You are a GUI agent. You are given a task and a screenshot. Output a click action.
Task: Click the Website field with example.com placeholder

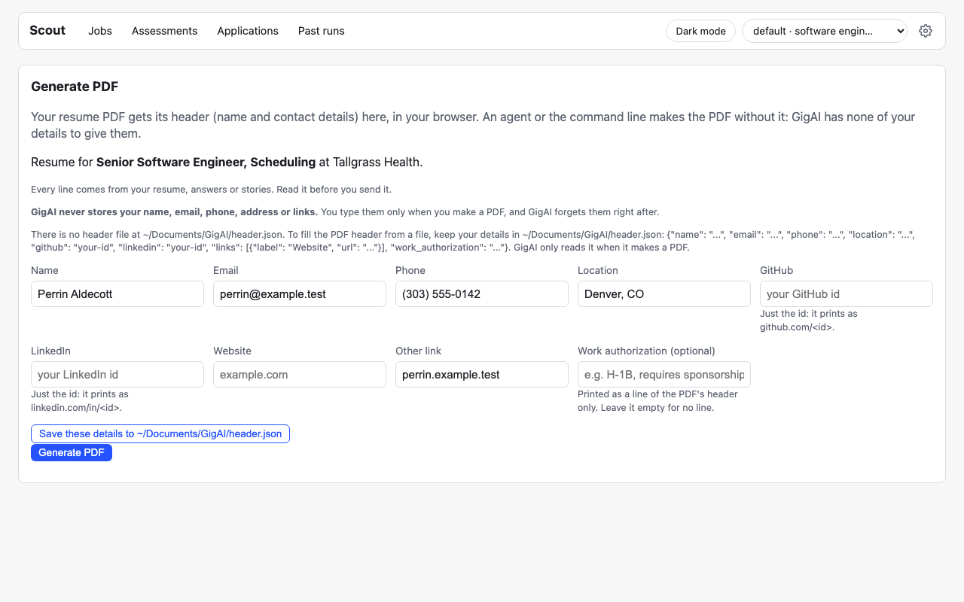(x=300, y=375)
